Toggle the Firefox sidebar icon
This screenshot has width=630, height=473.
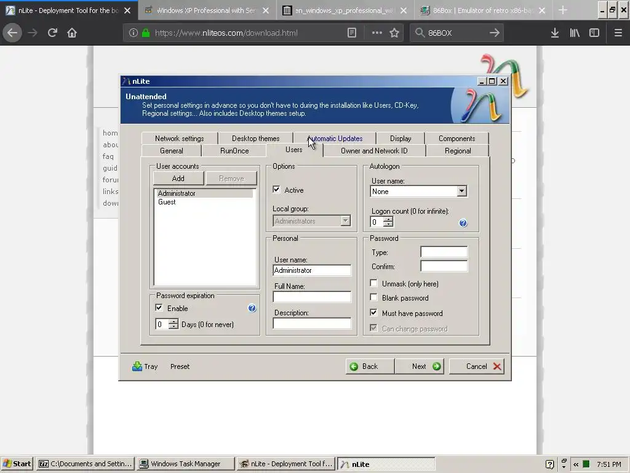(x=594, y=33)
